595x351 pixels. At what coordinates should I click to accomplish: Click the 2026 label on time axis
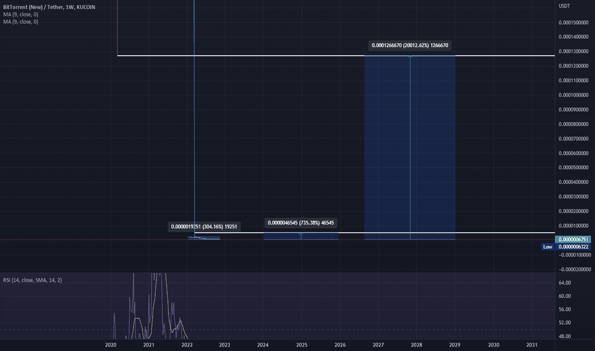point(340,345)
